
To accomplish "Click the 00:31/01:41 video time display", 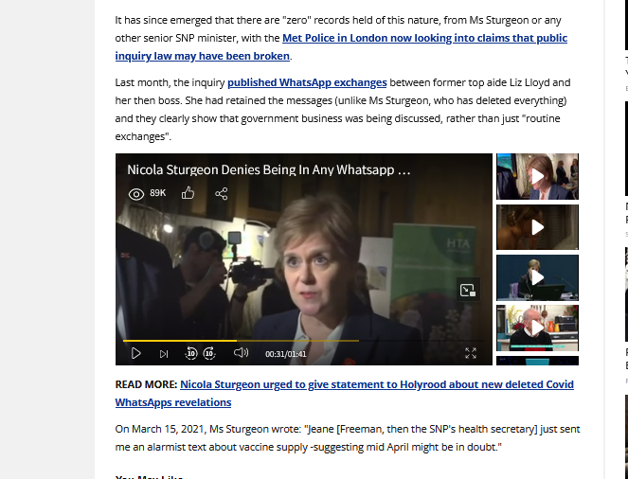I will [285, 354].
